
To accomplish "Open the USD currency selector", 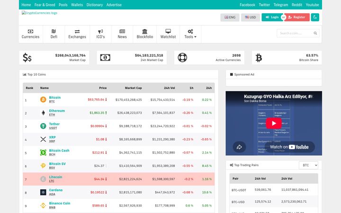I will pos(251,18).
